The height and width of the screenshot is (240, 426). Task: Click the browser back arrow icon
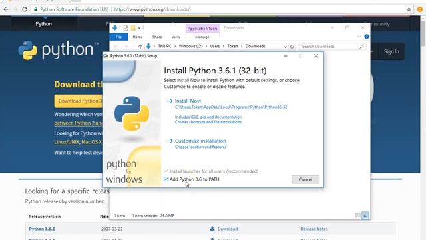pos(6,9)
